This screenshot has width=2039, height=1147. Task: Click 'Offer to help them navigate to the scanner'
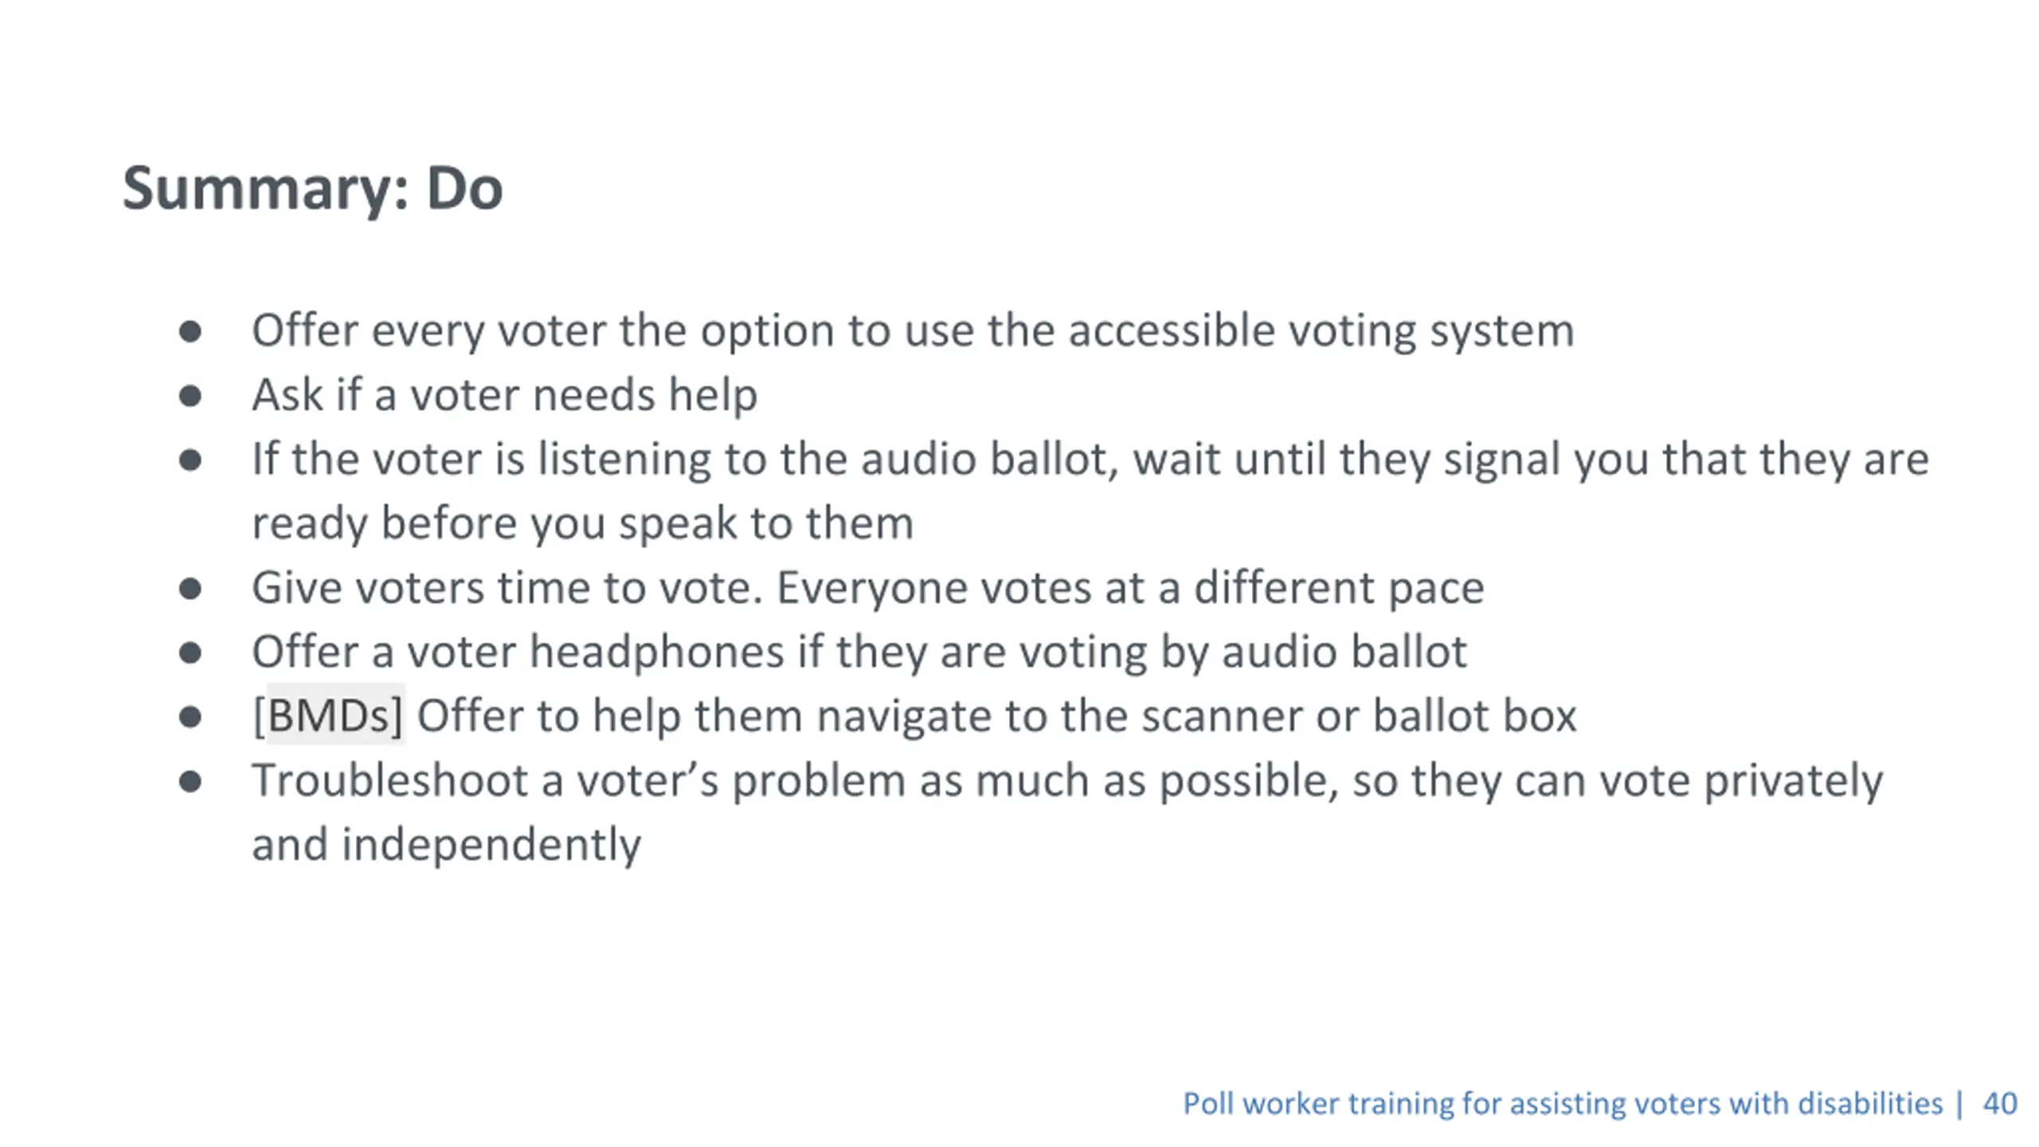coord(996,716)
